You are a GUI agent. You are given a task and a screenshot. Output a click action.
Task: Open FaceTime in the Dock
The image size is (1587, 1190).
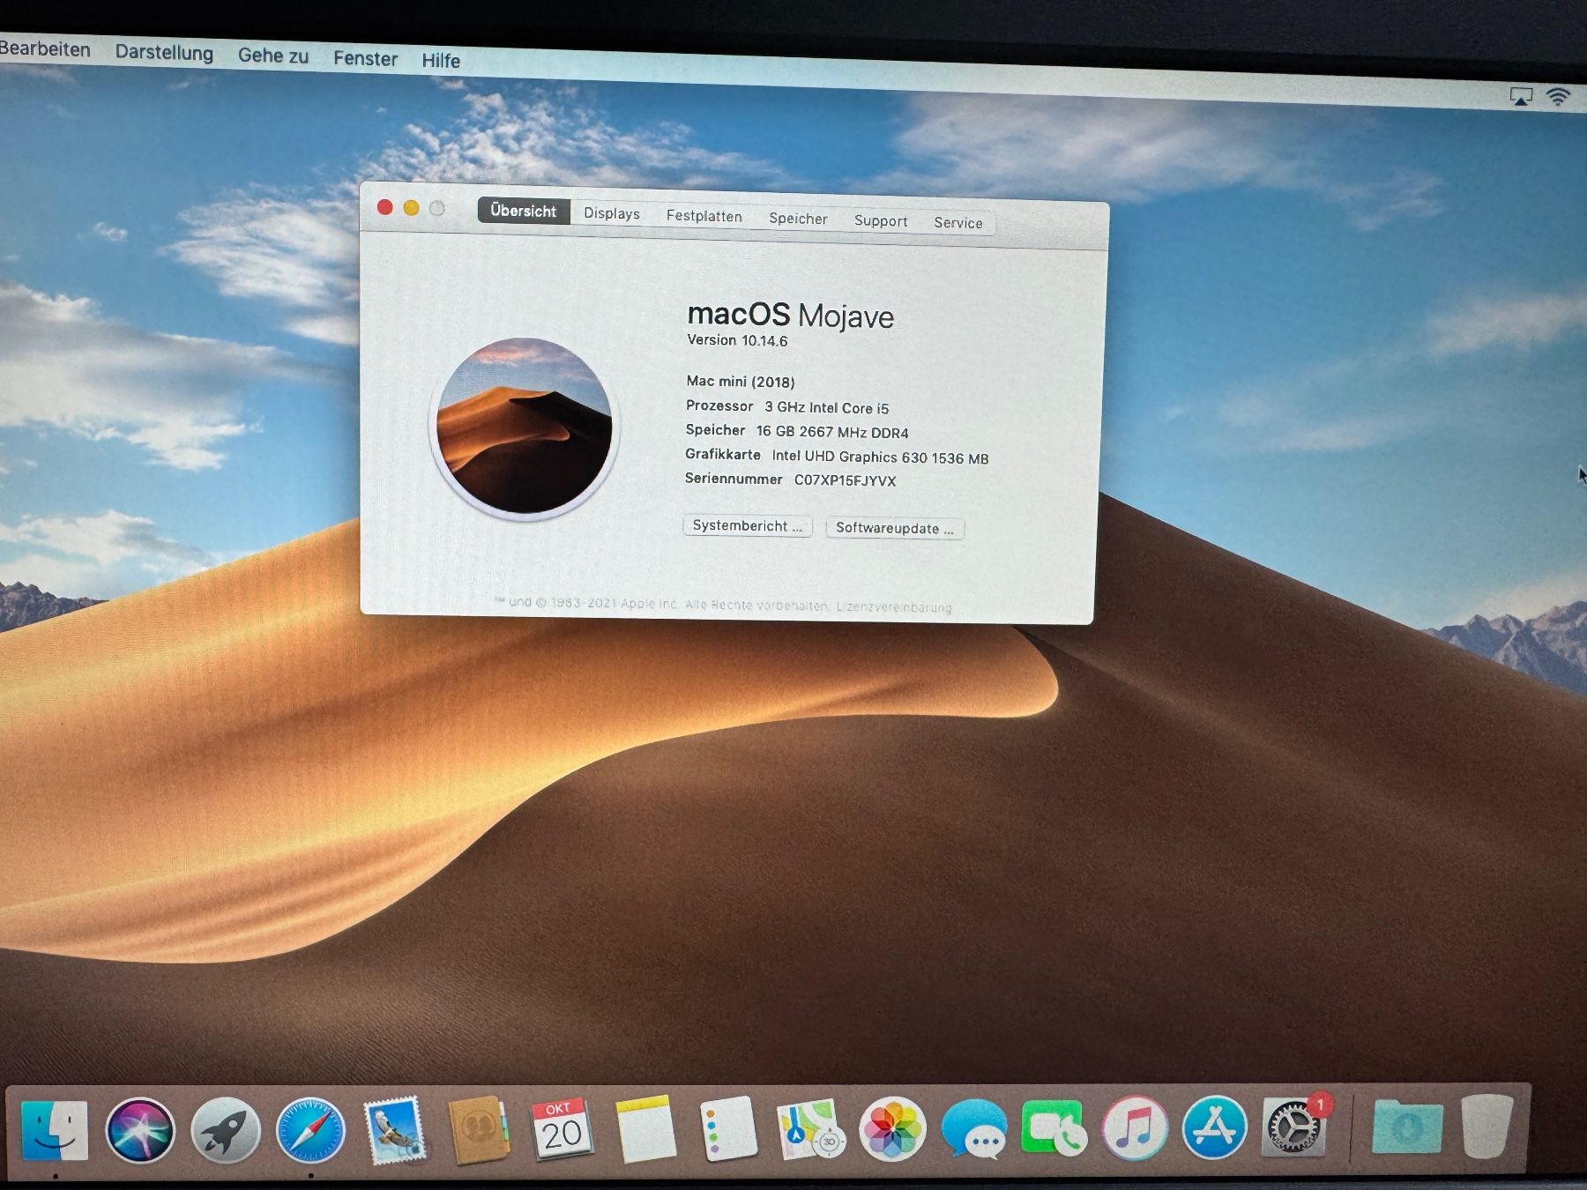tap(1054, 1129)
